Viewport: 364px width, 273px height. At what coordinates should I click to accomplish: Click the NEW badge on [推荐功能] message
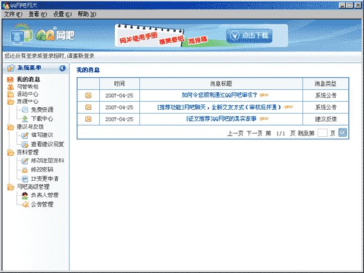(x=288, y=107)
